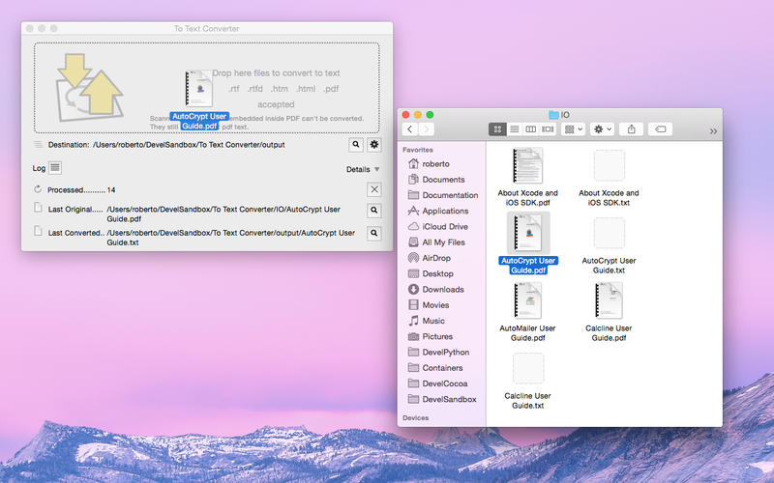This screenshot has height=483, width=774.
Task: Switch Finder to icon view
Action: 498,128
